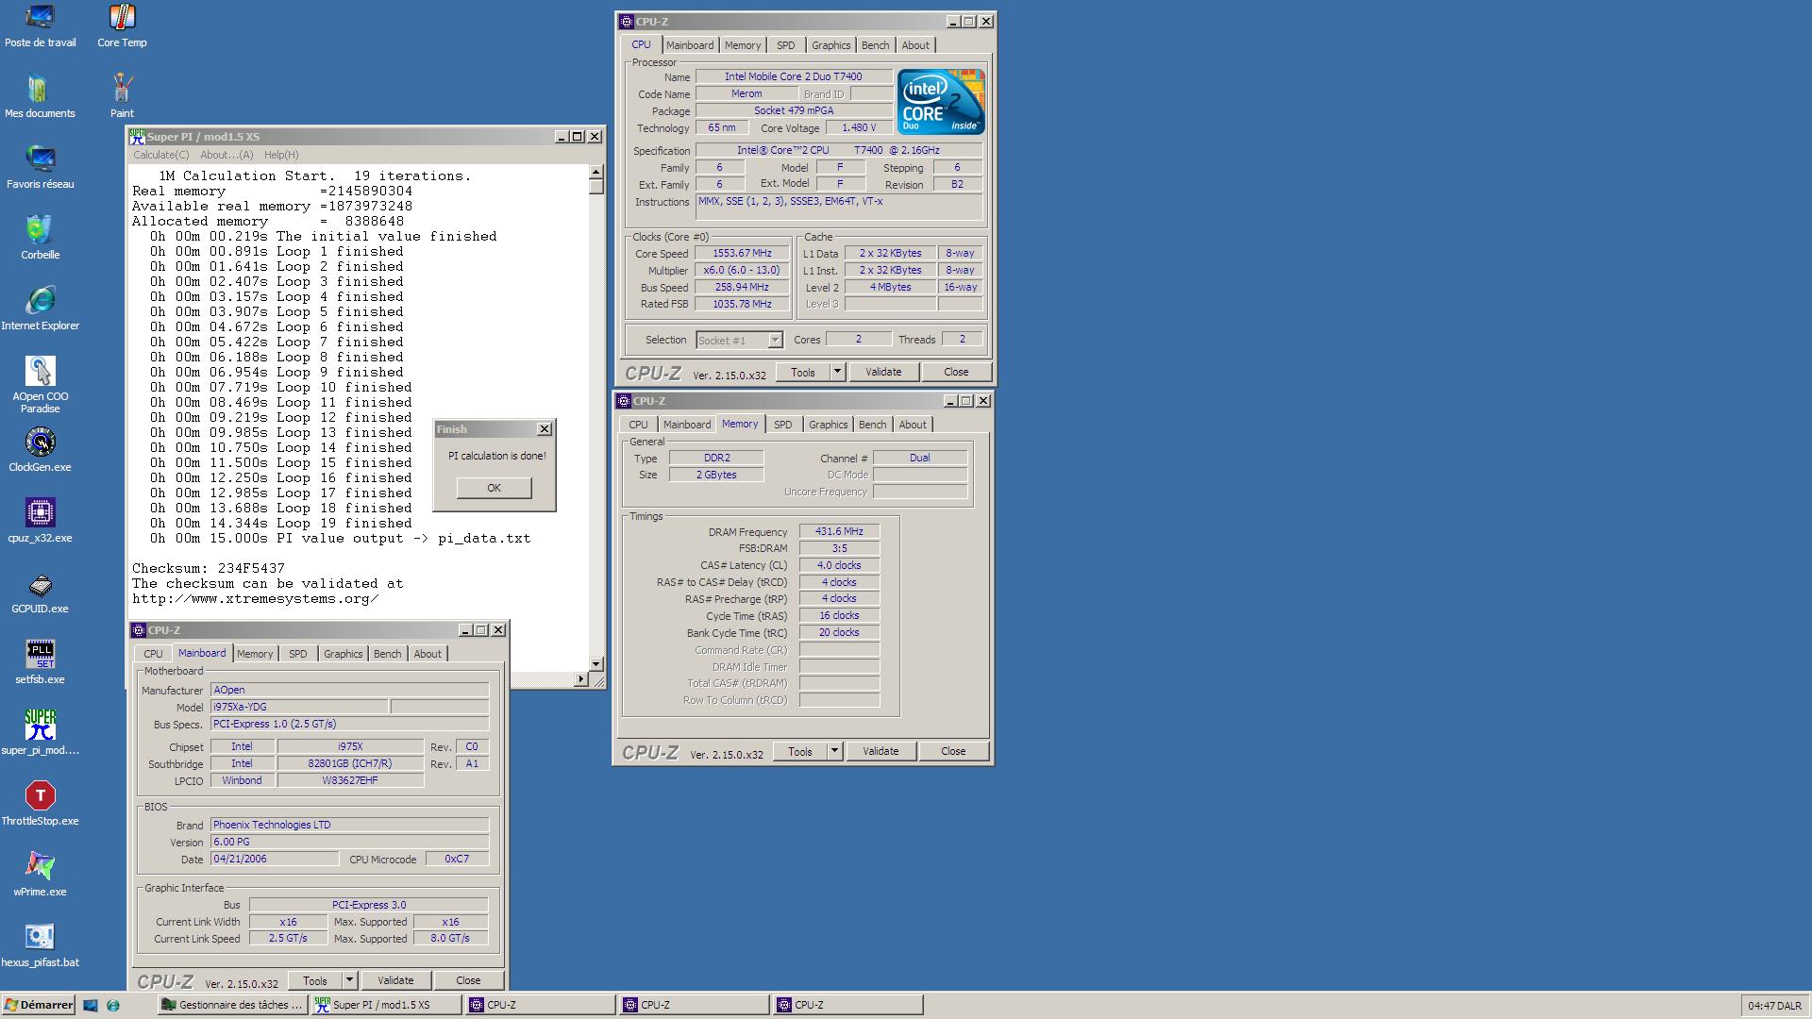Open the AOpen COO Paradise icon
This screenshot has width=1812, height=1019.
click(40, 385)
